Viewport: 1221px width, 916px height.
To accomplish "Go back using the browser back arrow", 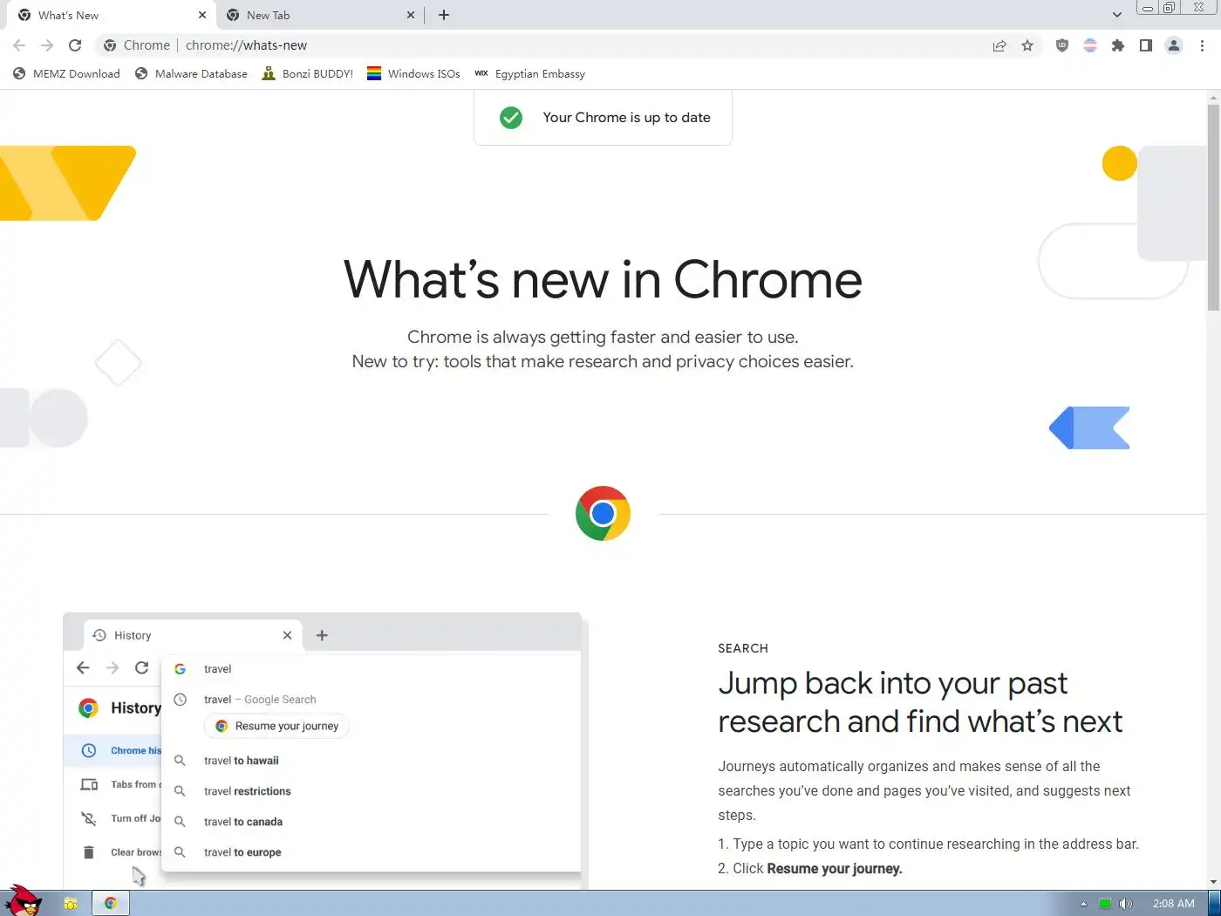I will tap(19, 45).
